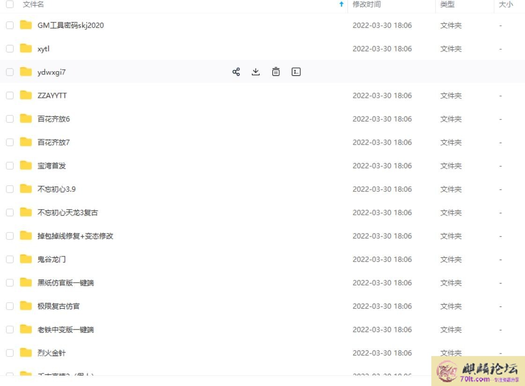This screenshot has width=525, height=386.
Task: Select the 黑纸仿官版一键端 checkbox
Action: coord(10,283)
